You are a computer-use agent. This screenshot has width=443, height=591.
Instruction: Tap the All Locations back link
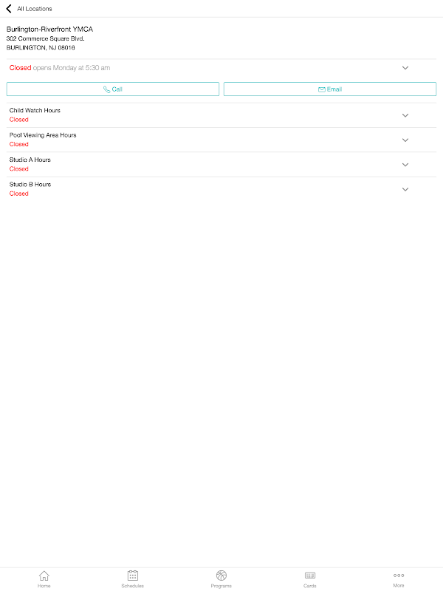click(35, 9)
